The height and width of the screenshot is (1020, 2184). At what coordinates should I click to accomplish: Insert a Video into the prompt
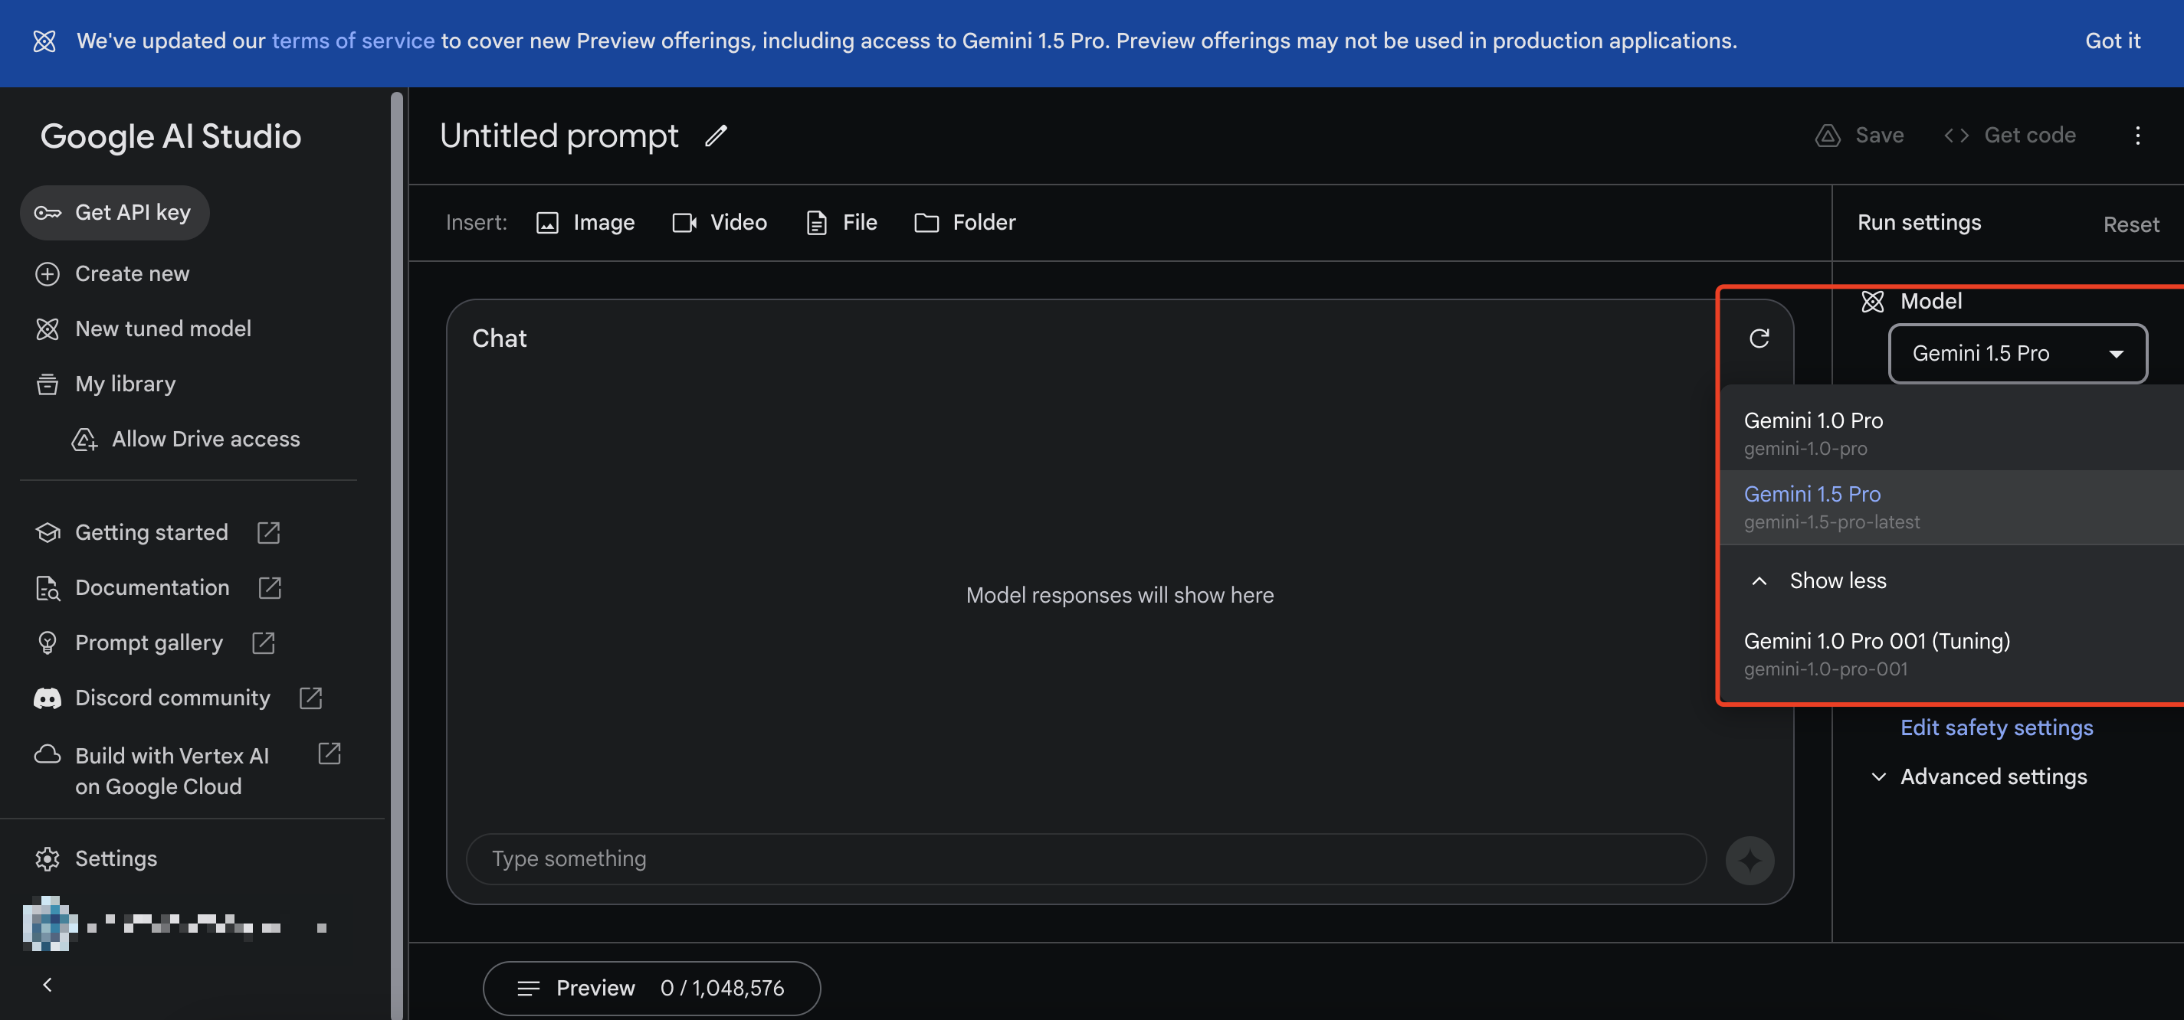click(x=720, y=223)
